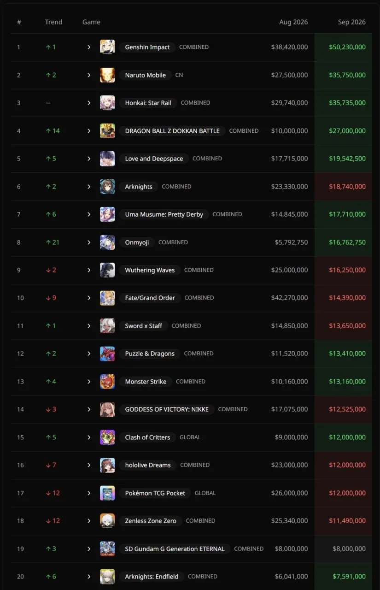This screenshot has width=380, height=590.
Task: Expand the hololive Dreams row chevron
Action: (89, 465)
